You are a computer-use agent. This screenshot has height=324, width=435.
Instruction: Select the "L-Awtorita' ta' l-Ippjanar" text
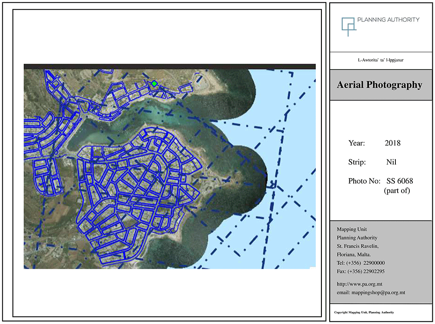click(381, 60)
